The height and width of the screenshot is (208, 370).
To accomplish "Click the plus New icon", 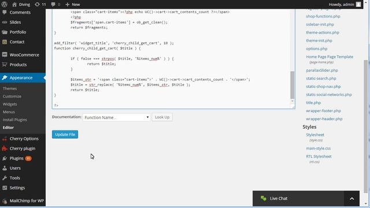I will click(x=67, y=4).
